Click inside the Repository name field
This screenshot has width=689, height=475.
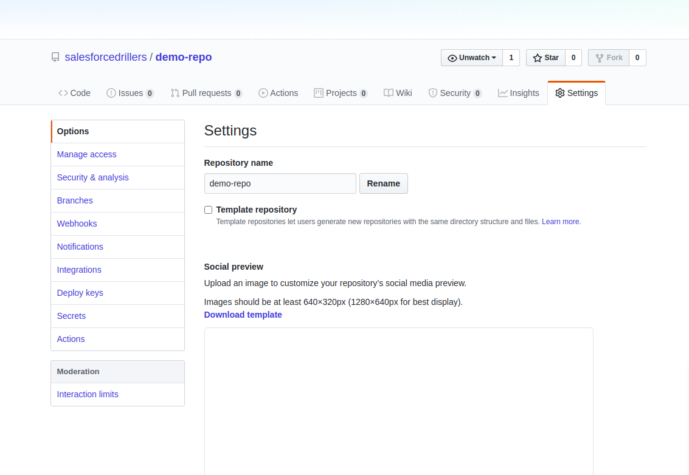[x=280, y=183]
